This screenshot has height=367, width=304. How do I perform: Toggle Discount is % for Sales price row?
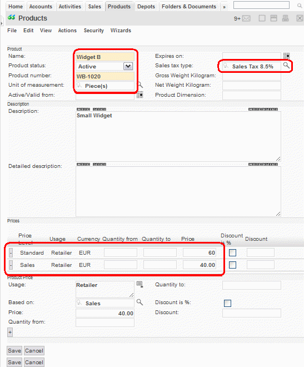[x=232, y=265]
